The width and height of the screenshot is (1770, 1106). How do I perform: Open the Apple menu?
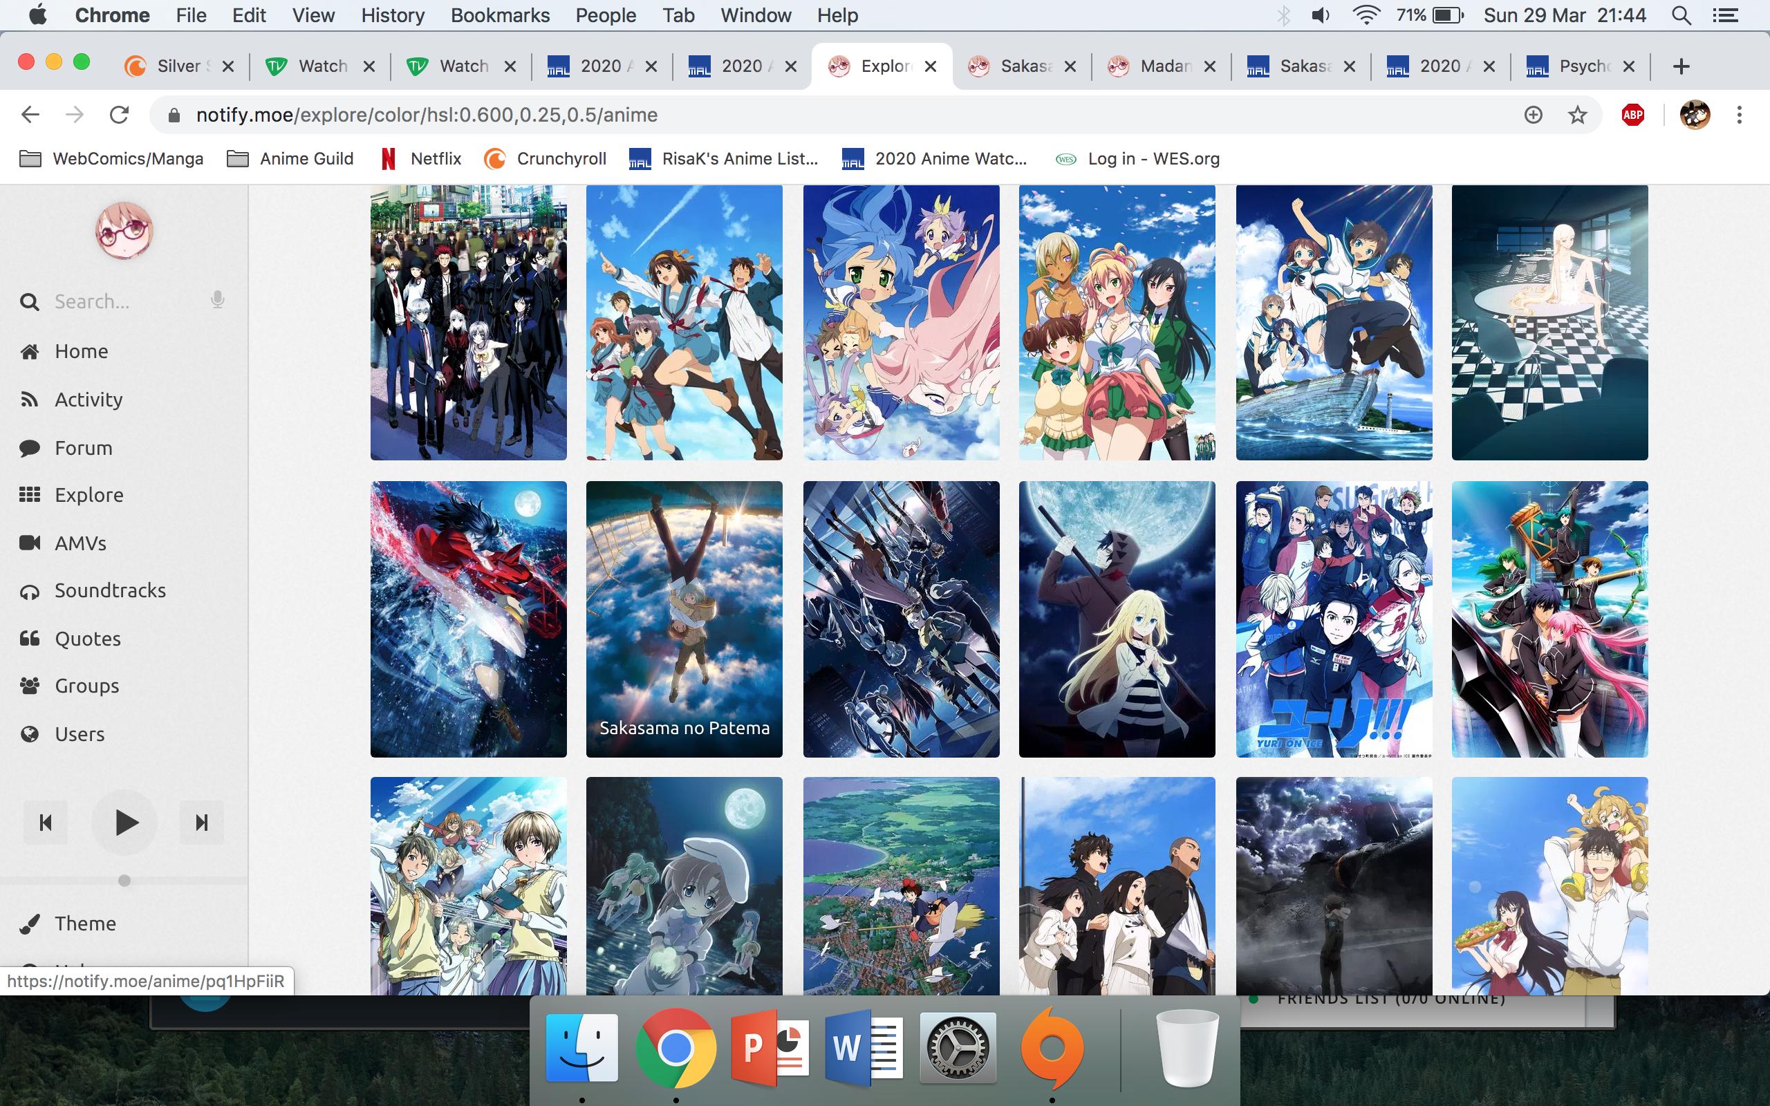(x=37, y=15)
